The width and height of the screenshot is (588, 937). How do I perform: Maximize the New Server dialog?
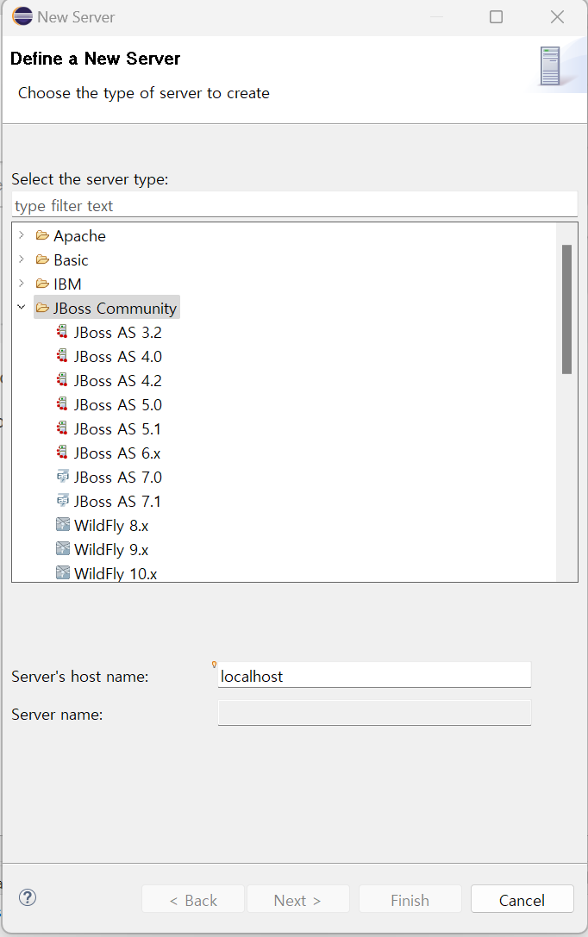(x=496, y=16)
